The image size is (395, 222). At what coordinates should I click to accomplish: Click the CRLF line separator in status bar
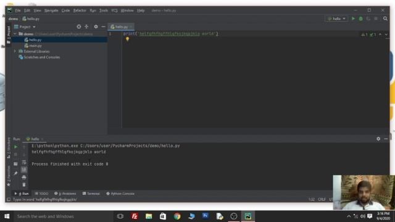[322, 199]
